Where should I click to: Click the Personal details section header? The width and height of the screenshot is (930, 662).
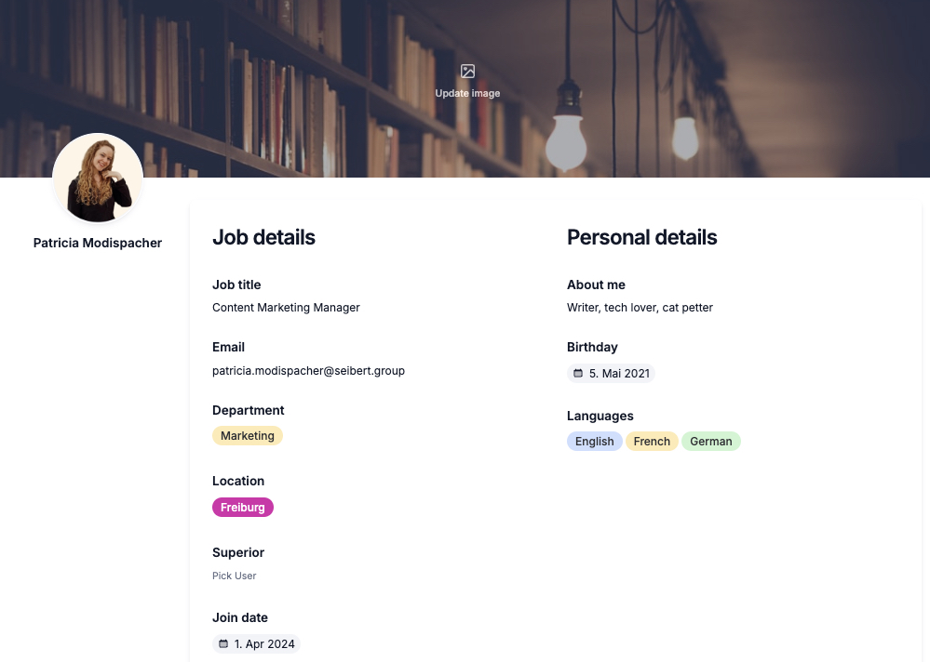tap(641, 237)
